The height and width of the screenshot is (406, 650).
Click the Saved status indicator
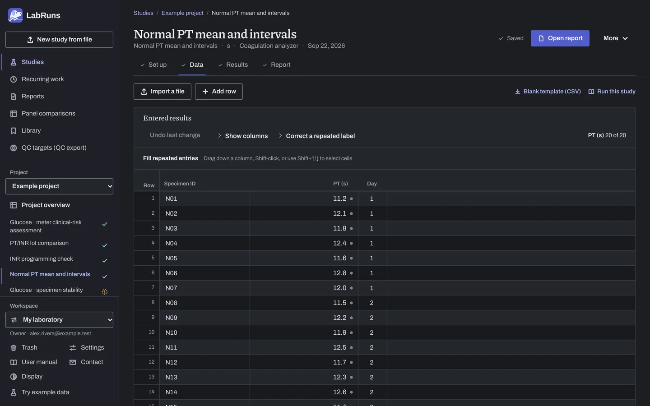(511, 38)
